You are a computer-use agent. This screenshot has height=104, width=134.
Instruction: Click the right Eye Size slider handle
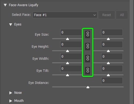point(108,39)
